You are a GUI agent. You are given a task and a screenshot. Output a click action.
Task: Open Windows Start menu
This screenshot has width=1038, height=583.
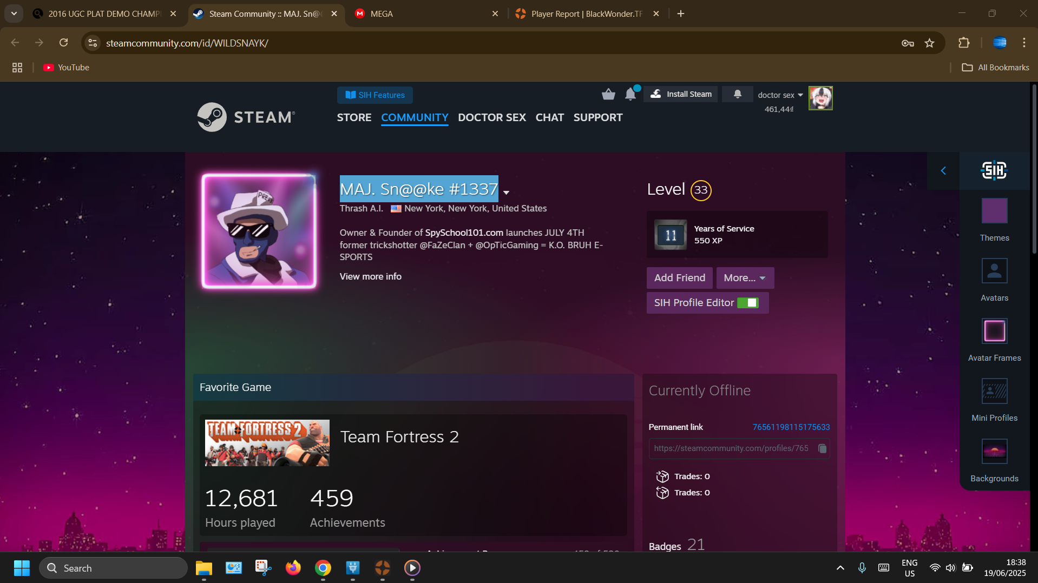point(22,568)
